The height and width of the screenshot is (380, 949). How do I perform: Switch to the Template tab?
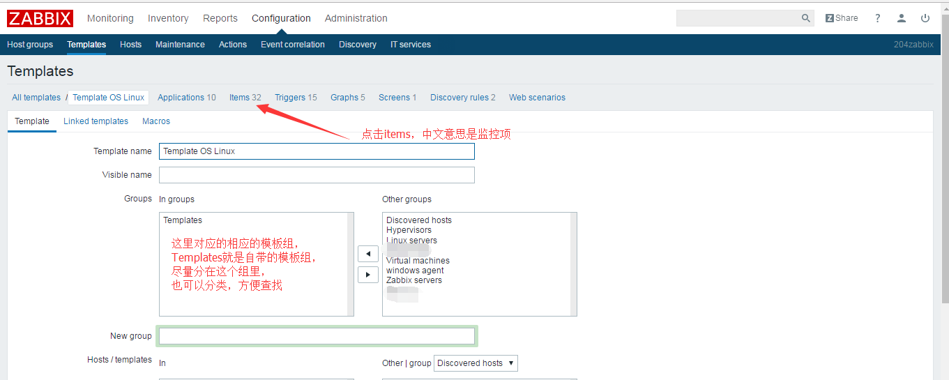[x=32, y=121]
